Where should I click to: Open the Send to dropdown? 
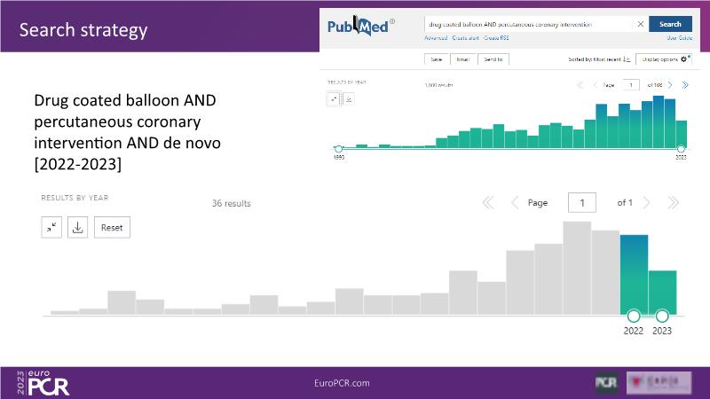coord(493,59)
